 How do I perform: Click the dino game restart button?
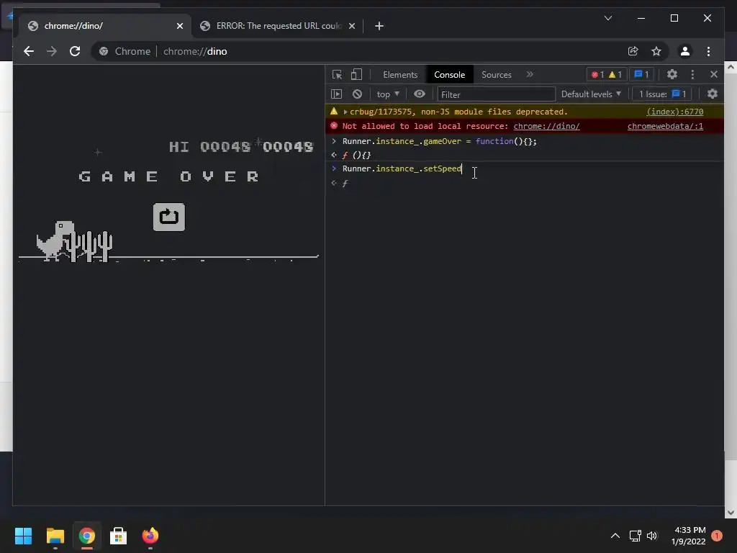[168, 217]
